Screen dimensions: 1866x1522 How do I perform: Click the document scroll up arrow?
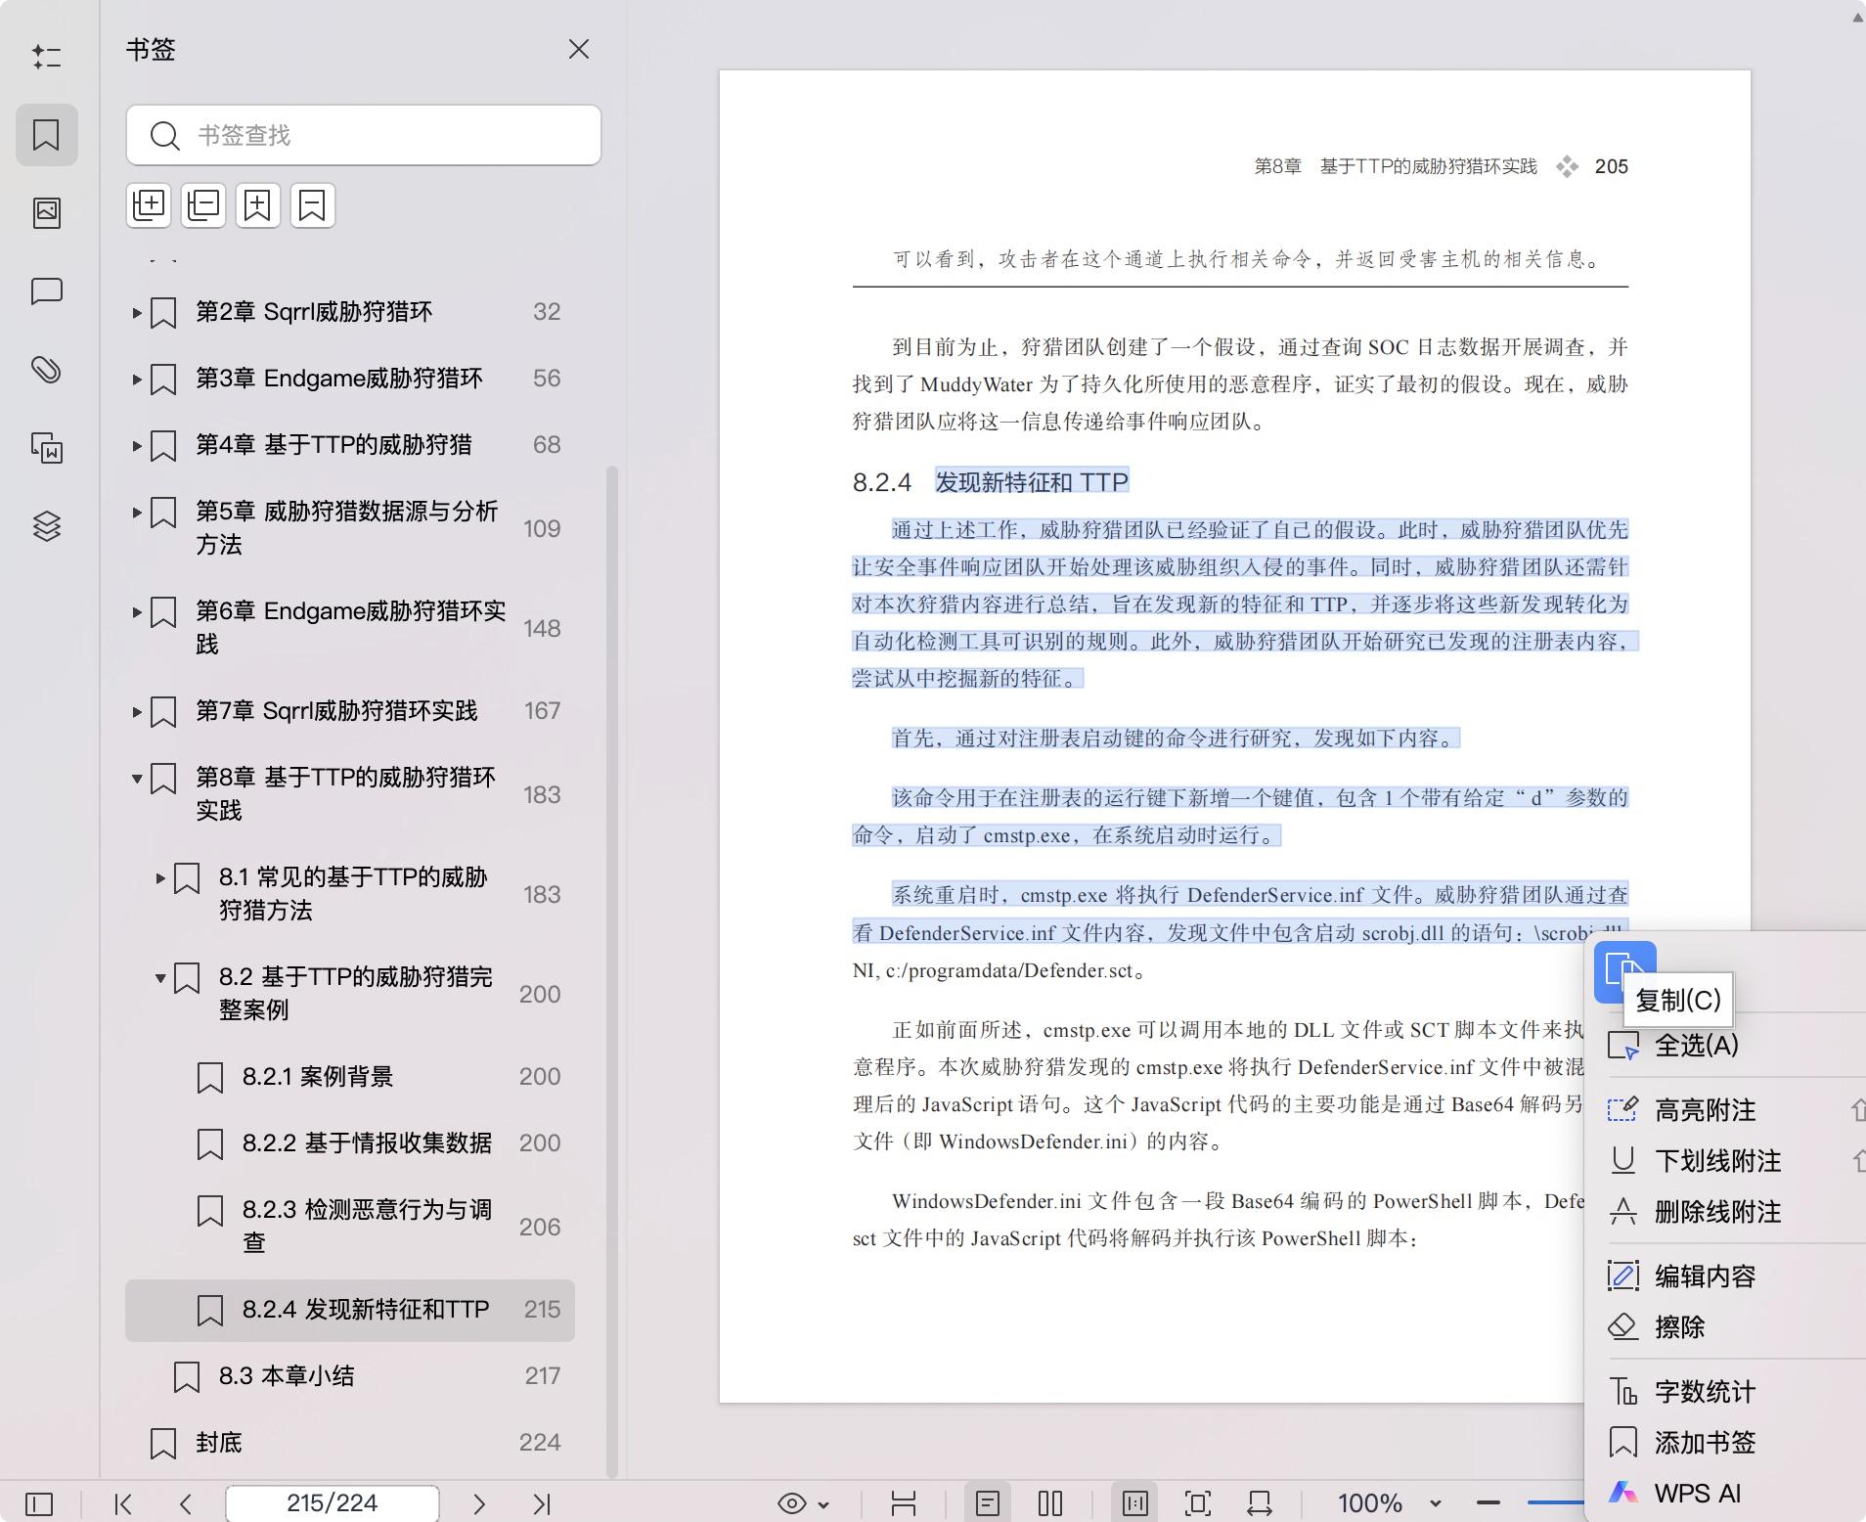pyautogui.click(x=1857, y=17)
